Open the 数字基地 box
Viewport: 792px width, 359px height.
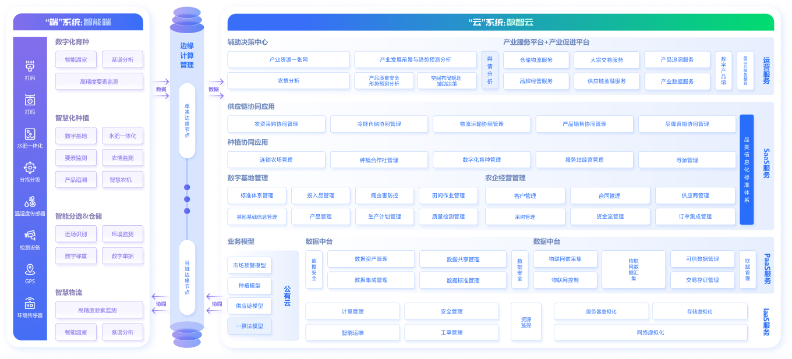(x=76, y=136)
